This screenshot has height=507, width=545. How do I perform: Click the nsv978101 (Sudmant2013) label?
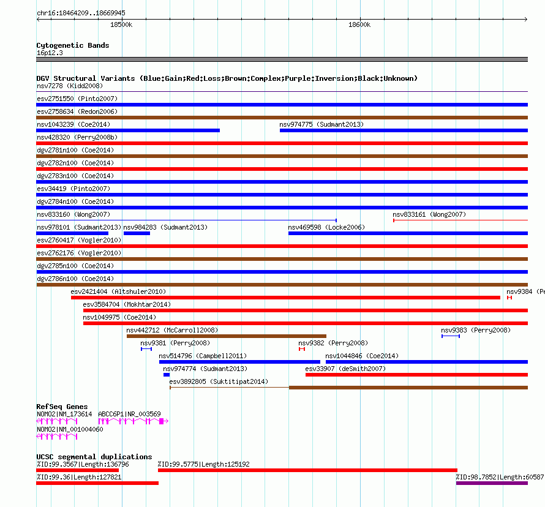(x=79, y=227)
